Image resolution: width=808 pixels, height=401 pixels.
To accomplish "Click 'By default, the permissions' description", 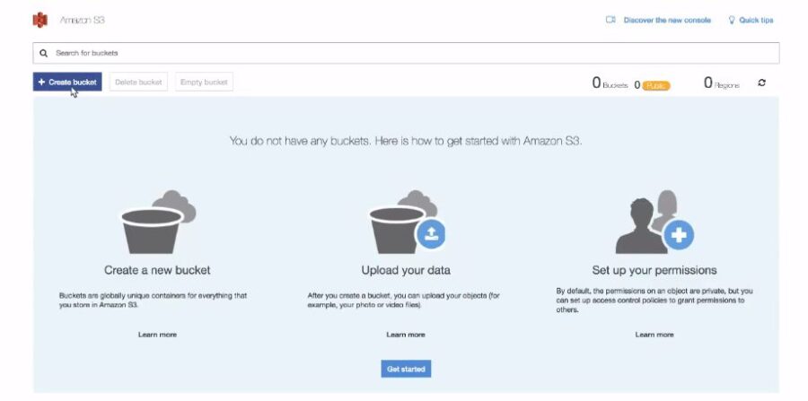I will pyautogui.click(x=654, y=301).
